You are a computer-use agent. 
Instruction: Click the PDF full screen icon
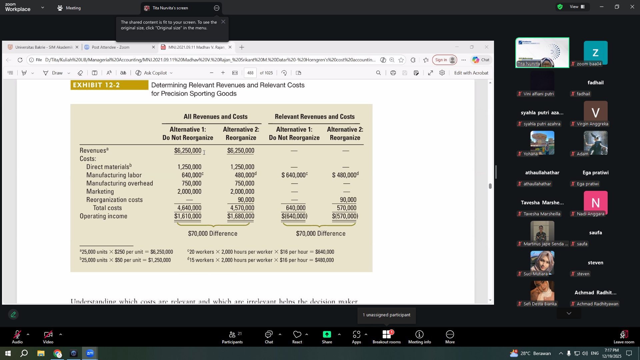[430, 73]
